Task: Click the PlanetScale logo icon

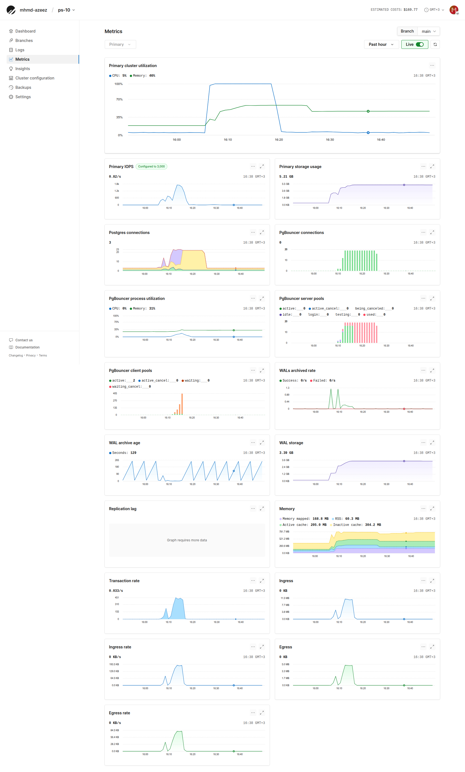Action: coord(11,10)
